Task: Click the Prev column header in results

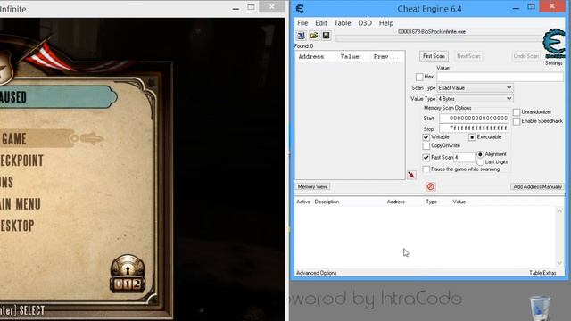Action: click(x=386, y=57)
